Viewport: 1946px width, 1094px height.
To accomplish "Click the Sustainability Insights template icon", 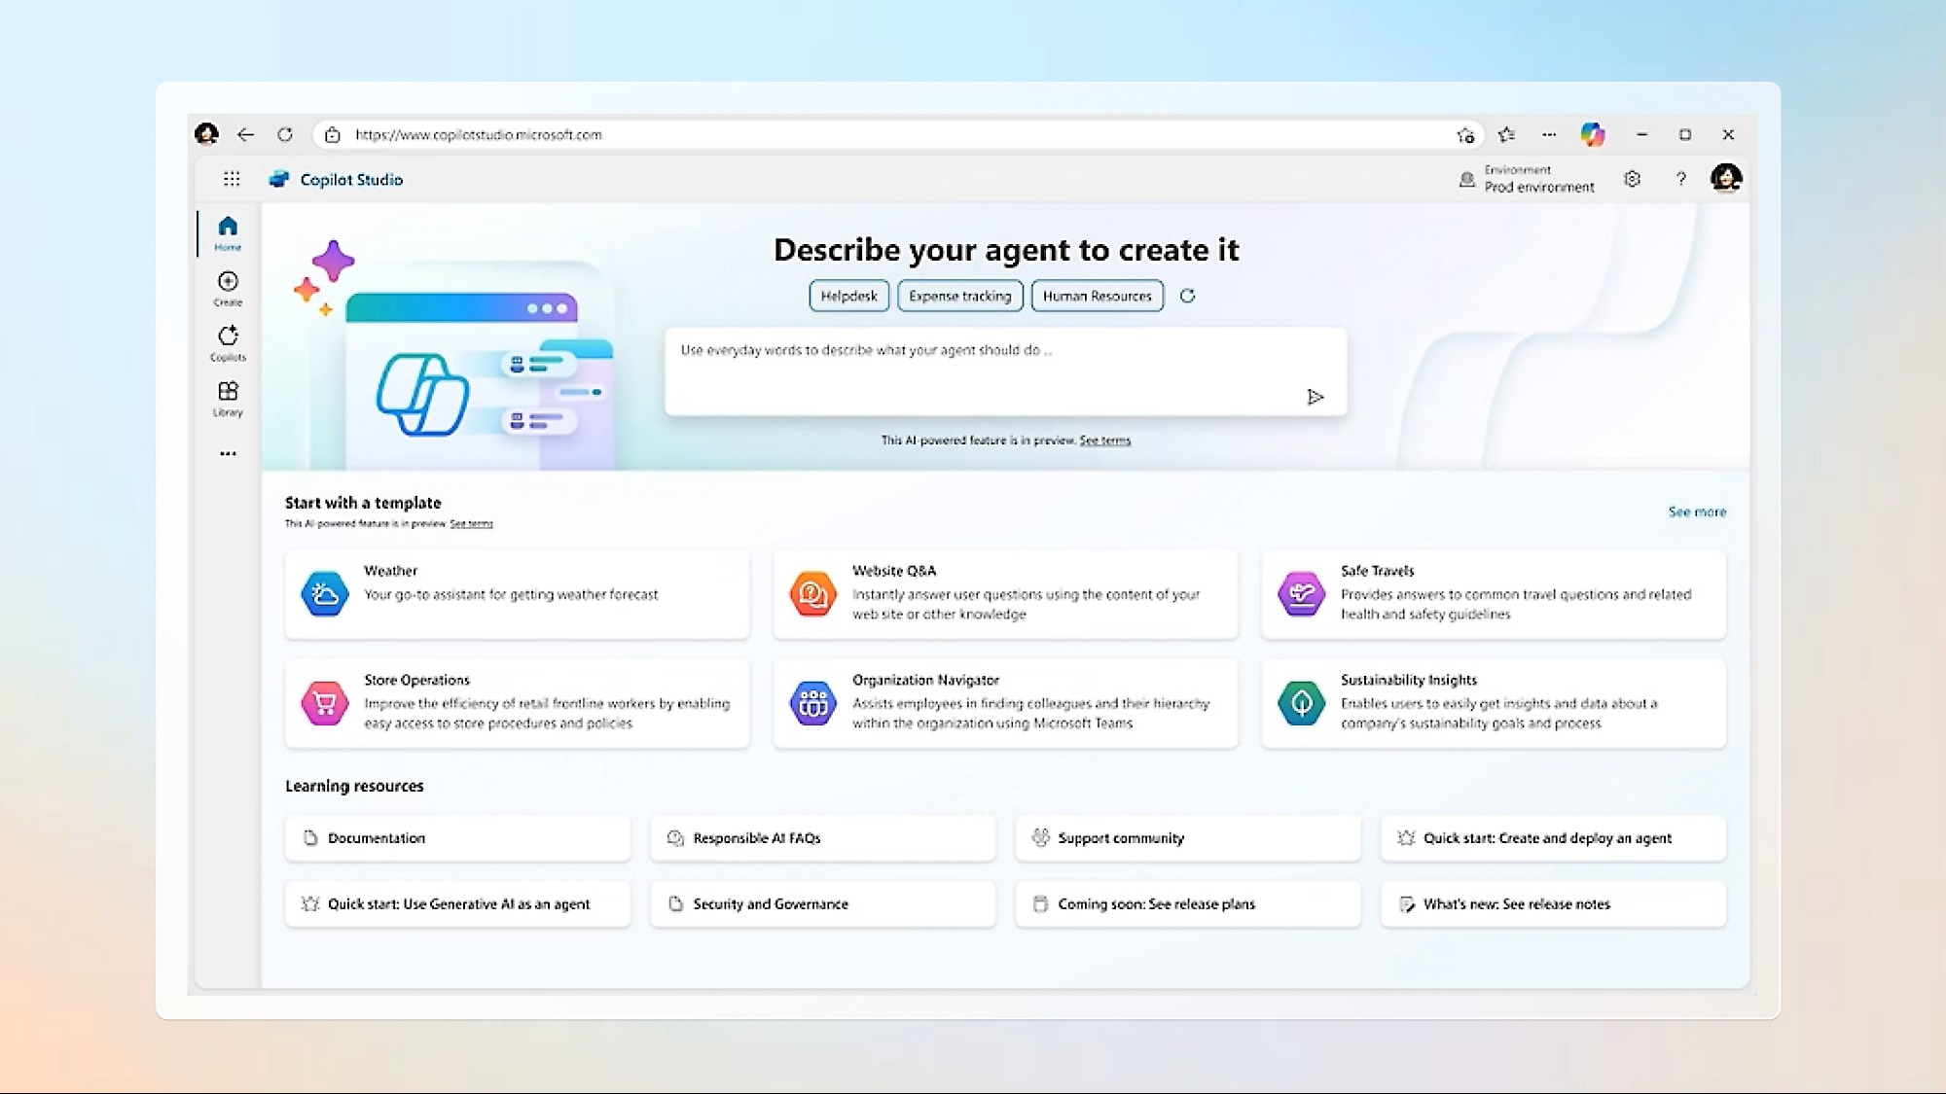I will point(1302,702).
